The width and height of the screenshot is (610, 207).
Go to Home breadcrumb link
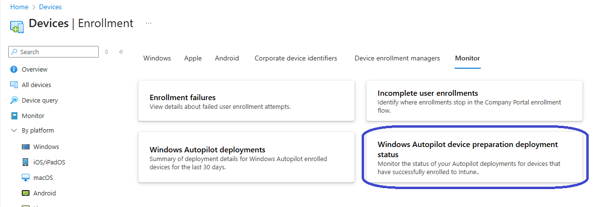click(19, 7)
